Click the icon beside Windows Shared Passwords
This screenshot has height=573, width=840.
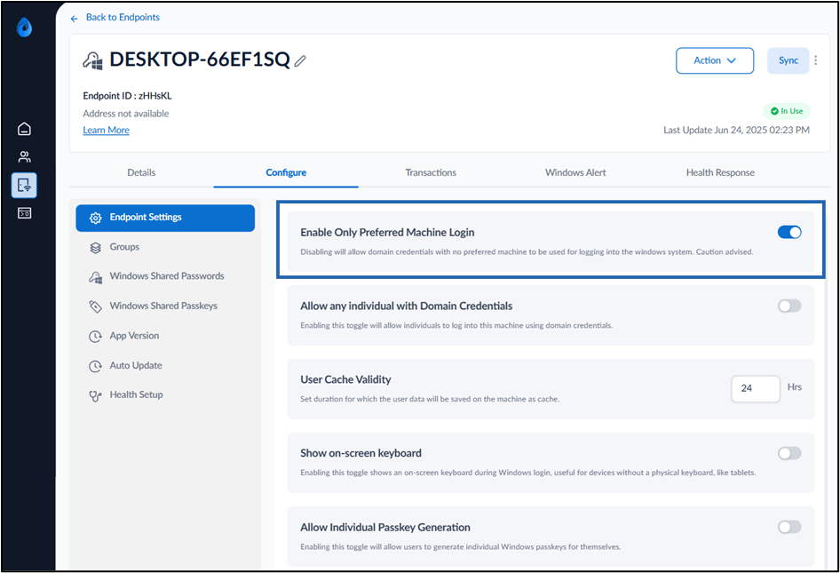95,277
